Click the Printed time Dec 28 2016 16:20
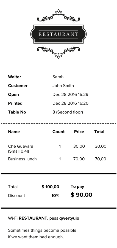Screen dimensions: 117x248 pyautogui.click(x=70, y=103)
